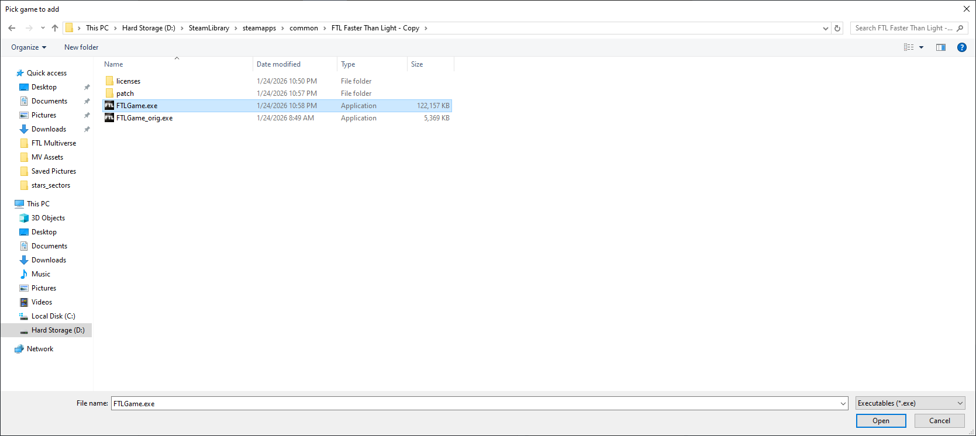Select Downloads under This PC
Screen dimensions: 976x436
[49, 260]
